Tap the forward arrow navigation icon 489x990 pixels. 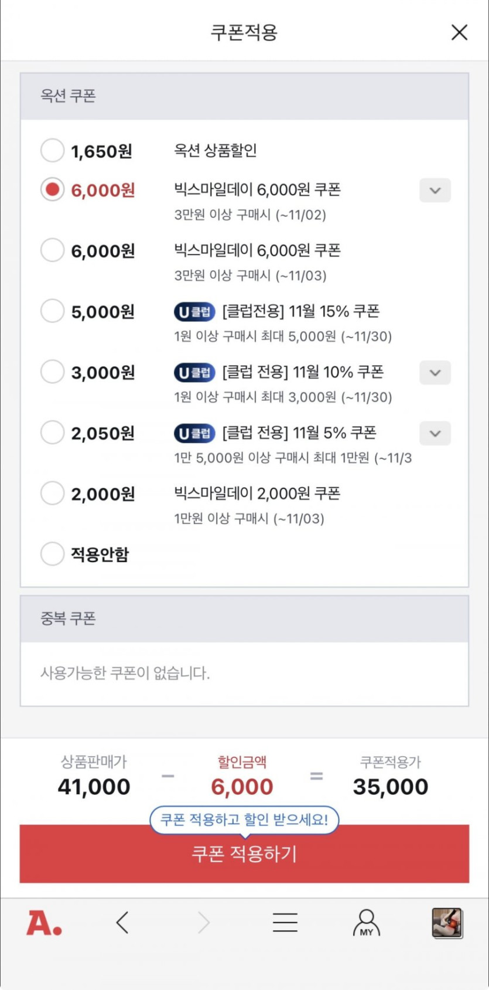203,923
